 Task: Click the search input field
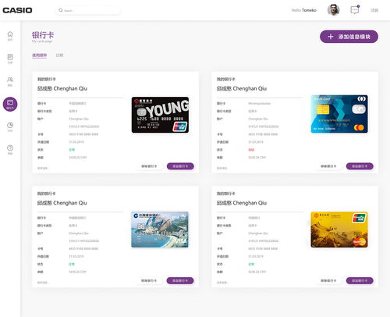(x=88, y=10)
